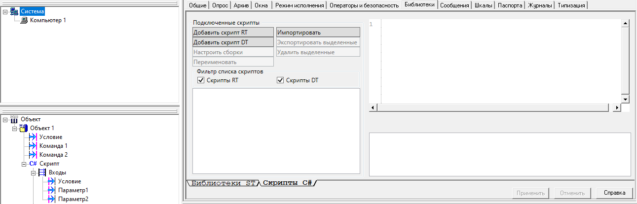This screenshot has width=637, height=204.
Task: Click the arrow icon beside Команда 2
Action: click(33, 155)
